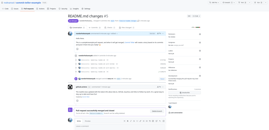Insert a numbered list in the comment
The image size is (269, 130).
147,121
